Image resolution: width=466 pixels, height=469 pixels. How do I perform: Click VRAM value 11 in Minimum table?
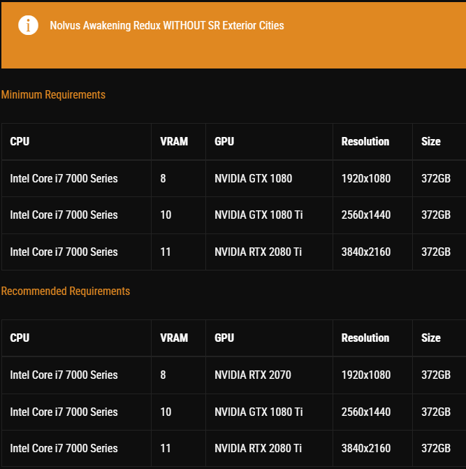tap(166, 252)
